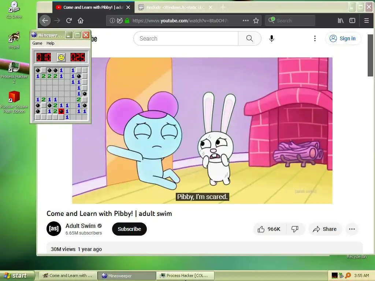Screen dimensions: 375x281
Task: Click the Adult Swim channel avatar
Action: (54, 229)
